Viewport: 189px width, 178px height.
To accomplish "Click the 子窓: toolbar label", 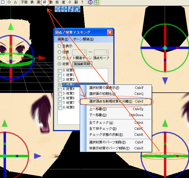I will pyautogui.click(x=25, y=2).
